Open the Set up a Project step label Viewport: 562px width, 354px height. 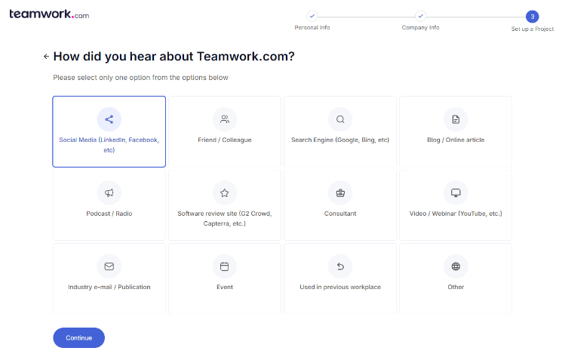click(x=533, y=29)
